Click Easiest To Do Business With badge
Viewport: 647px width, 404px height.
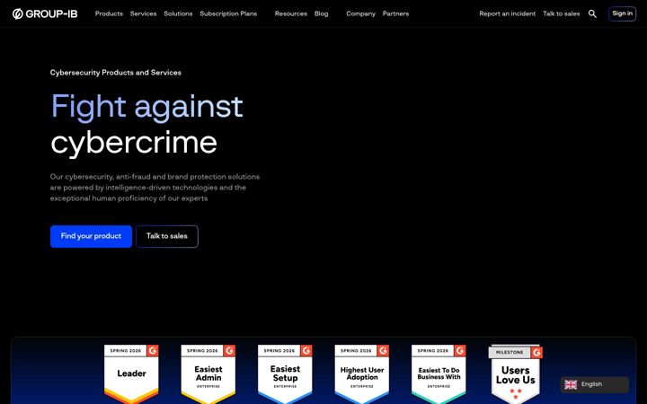point(439,373)
